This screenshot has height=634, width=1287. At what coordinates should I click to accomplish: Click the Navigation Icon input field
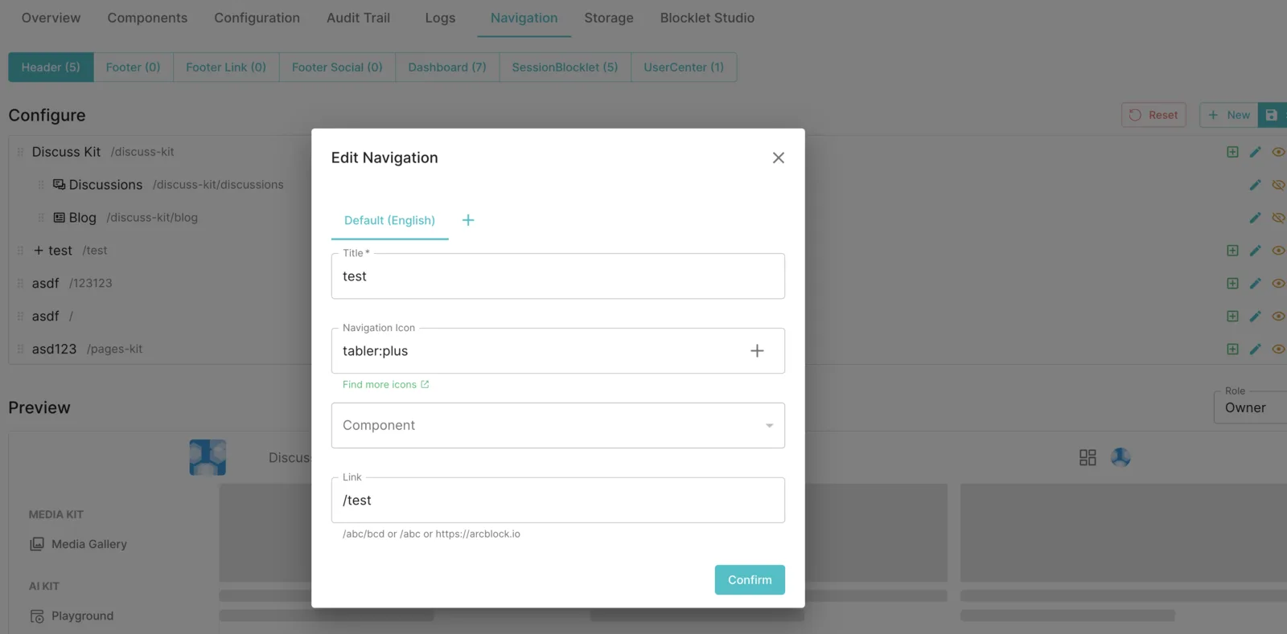click(558, 350)
